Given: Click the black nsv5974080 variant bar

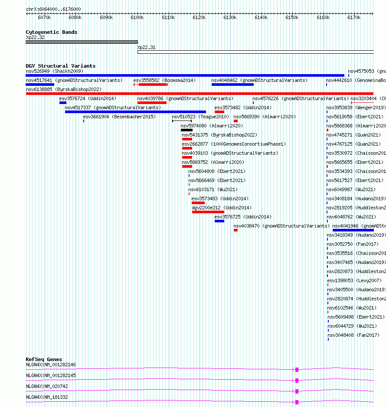Looking at the screenshot, I should 186,130.
